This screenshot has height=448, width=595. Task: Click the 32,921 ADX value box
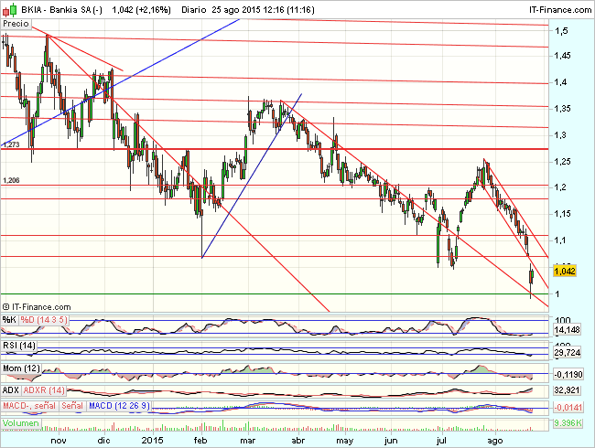(x=568, y=390)
